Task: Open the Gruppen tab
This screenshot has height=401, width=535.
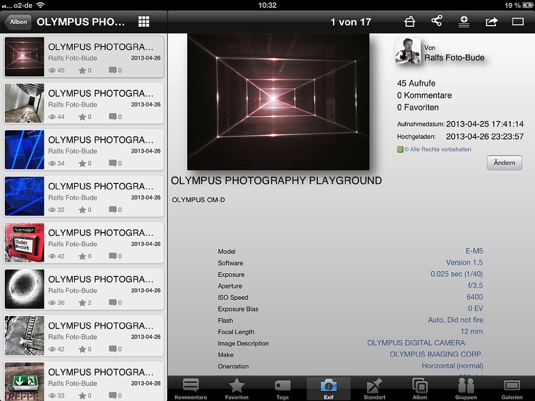Action: tap(466, 389)
